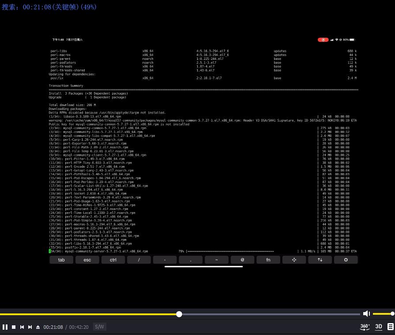Viewport: 395px width, 335px height.
Task: Click the up-down arrows key icon
Action: (x=320, y=260)
